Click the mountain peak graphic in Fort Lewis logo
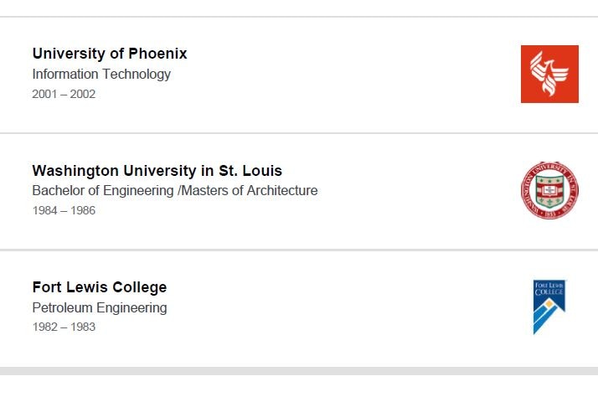598x397 pixels. (x=549, y=316)
